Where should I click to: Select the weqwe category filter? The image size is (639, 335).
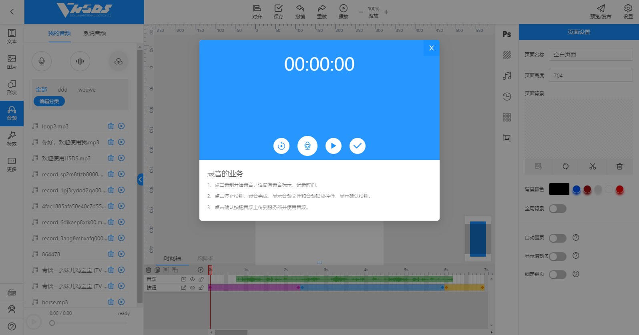click(87, 90)
